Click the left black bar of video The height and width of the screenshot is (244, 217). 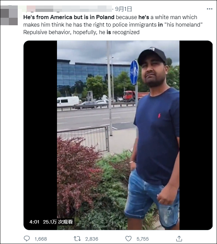(x=40, y=135)
